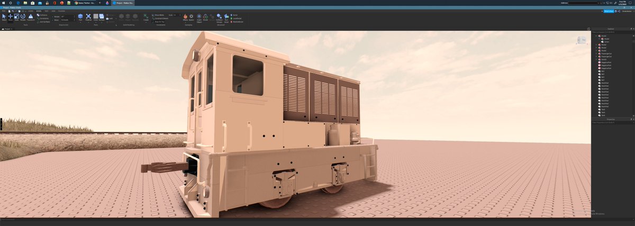Switch to the HOME ribbon tab
635x226 pixels.
[31, 11]
